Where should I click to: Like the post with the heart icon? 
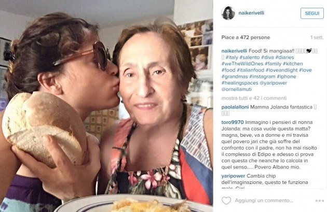pyautogui.click(x=226, y=201)
